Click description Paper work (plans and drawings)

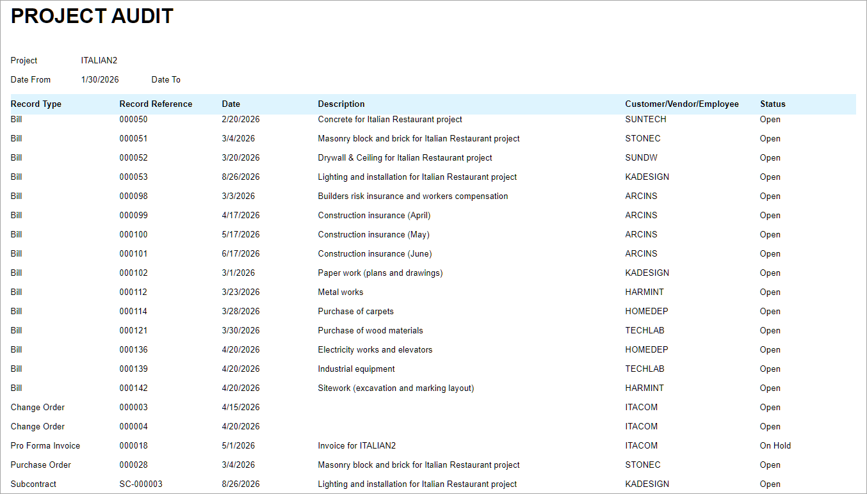click(x=380, y=273)
